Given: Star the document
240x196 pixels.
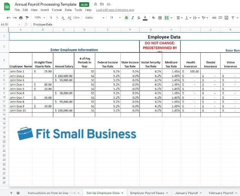Looking at the screenshot, I should (95, 4).
